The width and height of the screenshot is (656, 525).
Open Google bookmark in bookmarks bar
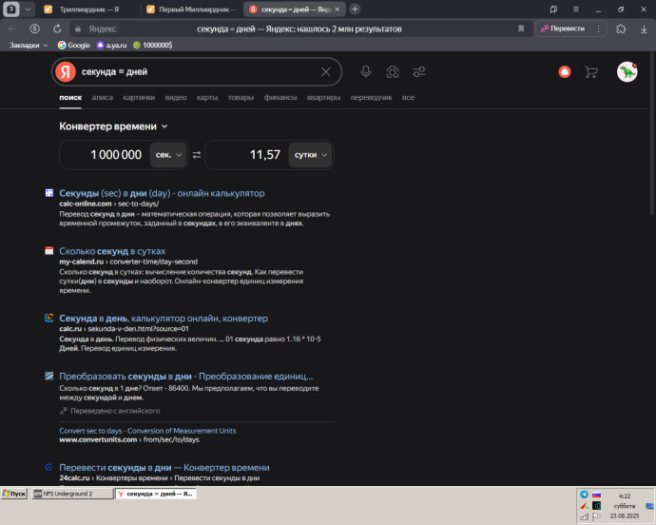click(74, 46)
